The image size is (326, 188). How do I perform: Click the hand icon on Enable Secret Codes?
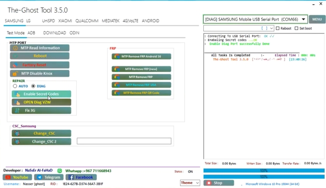(x=17, y=94)
